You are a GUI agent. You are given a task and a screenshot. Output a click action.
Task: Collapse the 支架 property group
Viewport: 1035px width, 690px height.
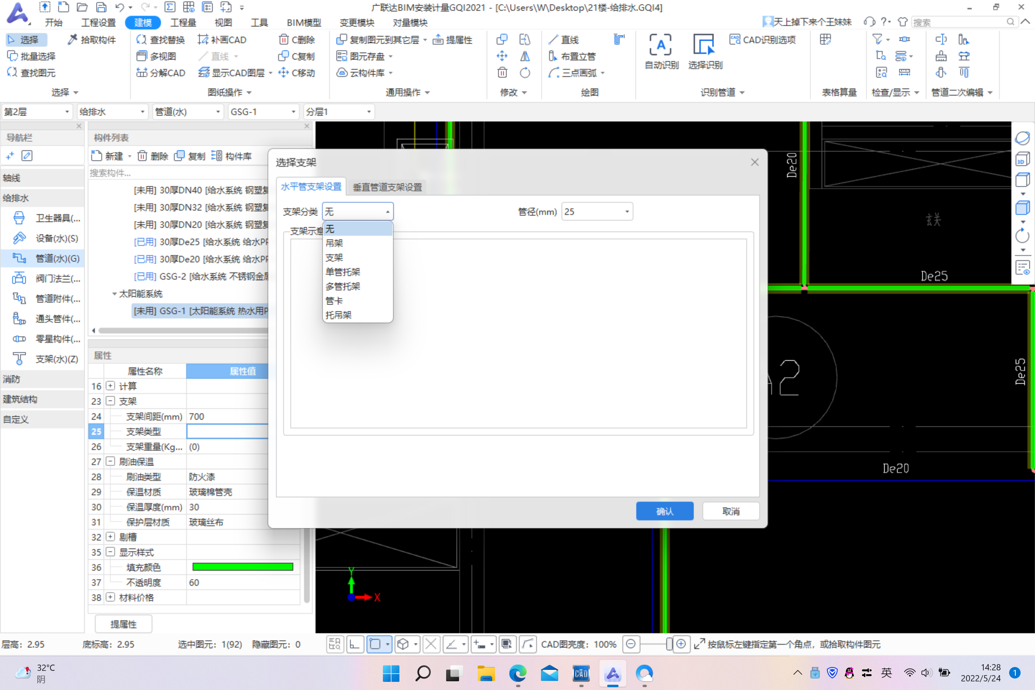(x=111, y=401)
